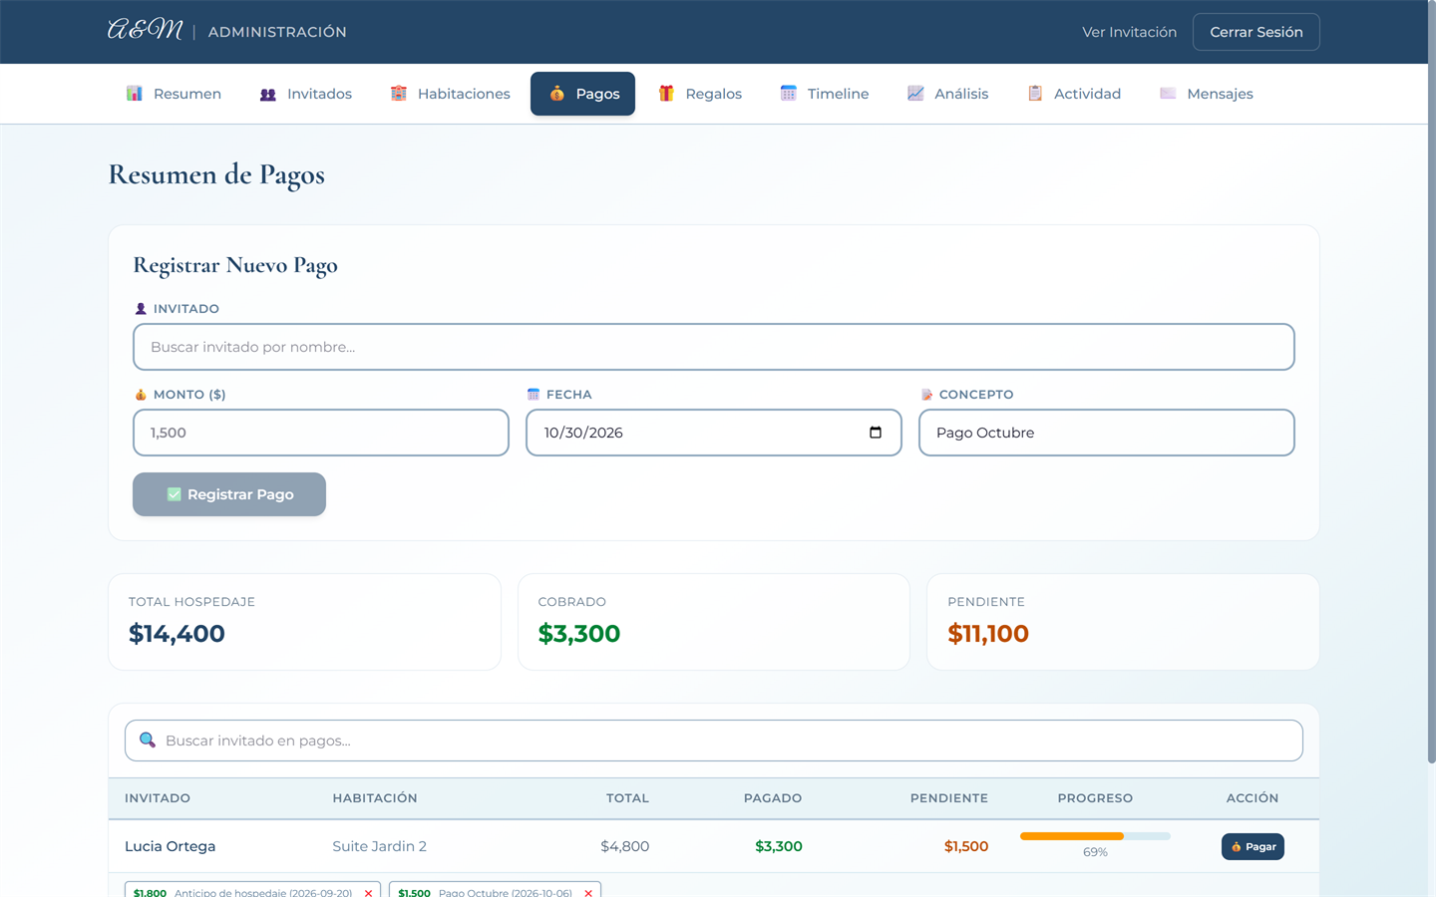The width and height of the screenshot is (1436, 897).
Task: Click the $1,500 pending amount in Lucia's row
Action: (x=966, y=846)
